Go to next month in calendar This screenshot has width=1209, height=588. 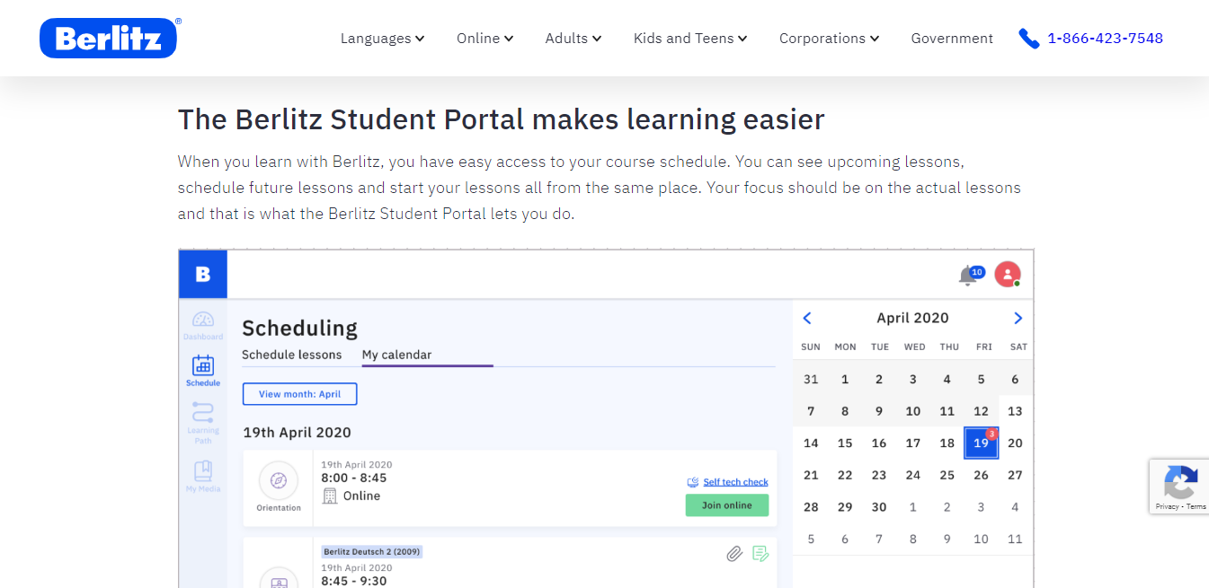1018,318
